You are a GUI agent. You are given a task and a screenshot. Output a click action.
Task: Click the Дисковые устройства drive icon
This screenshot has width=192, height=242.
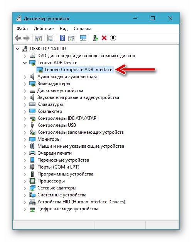[x=32, y=91]
